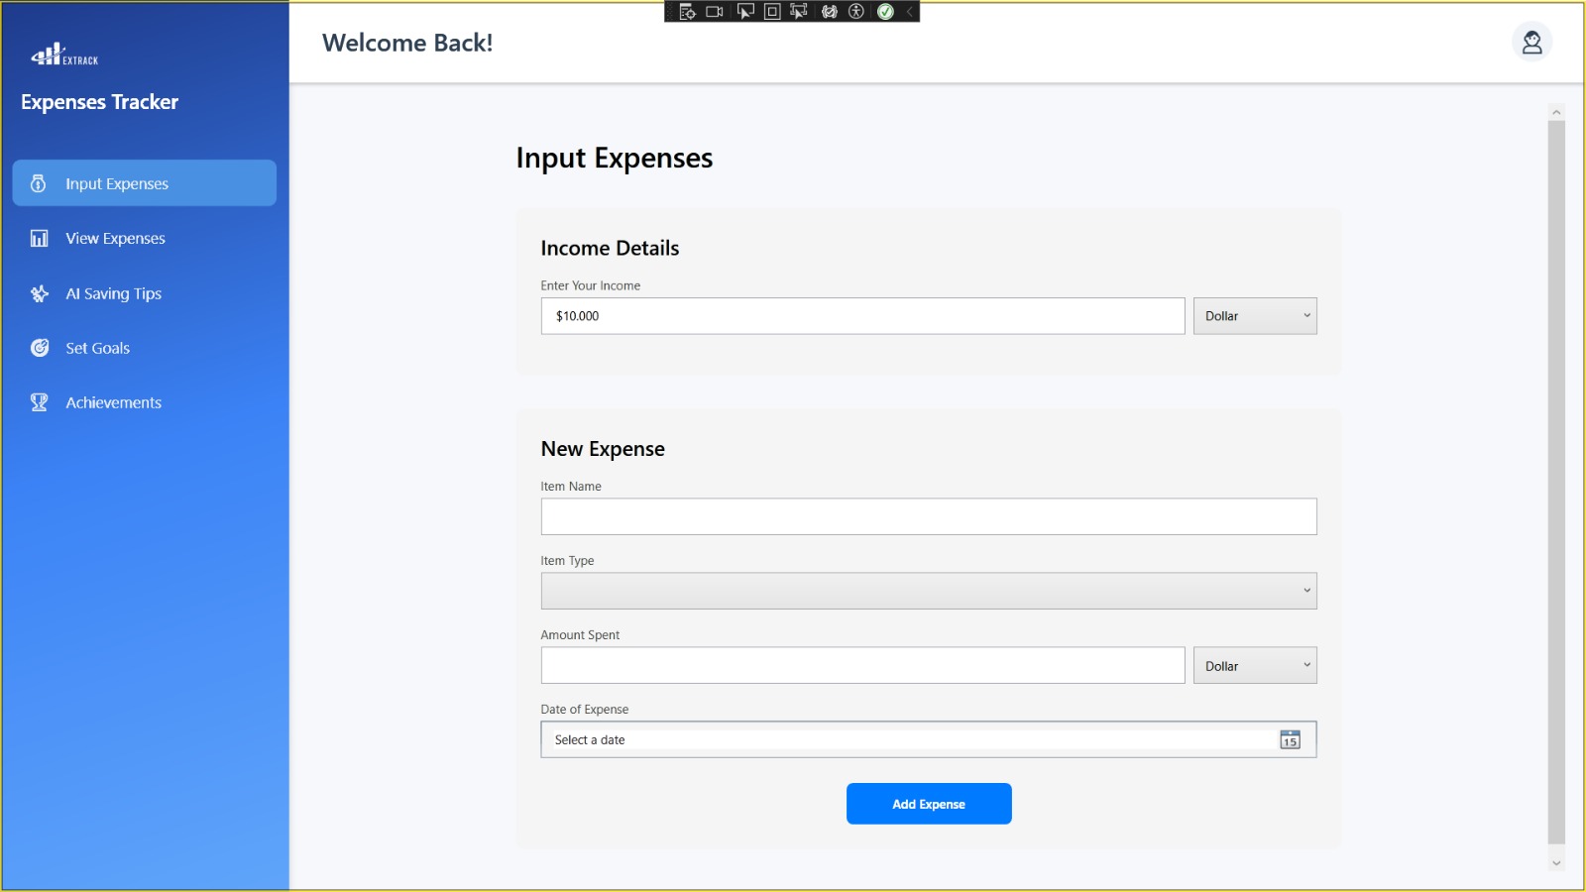The image size is (1586, 892).
Task: Activate the Select Element cursor tool
Action: coord(745,12)
